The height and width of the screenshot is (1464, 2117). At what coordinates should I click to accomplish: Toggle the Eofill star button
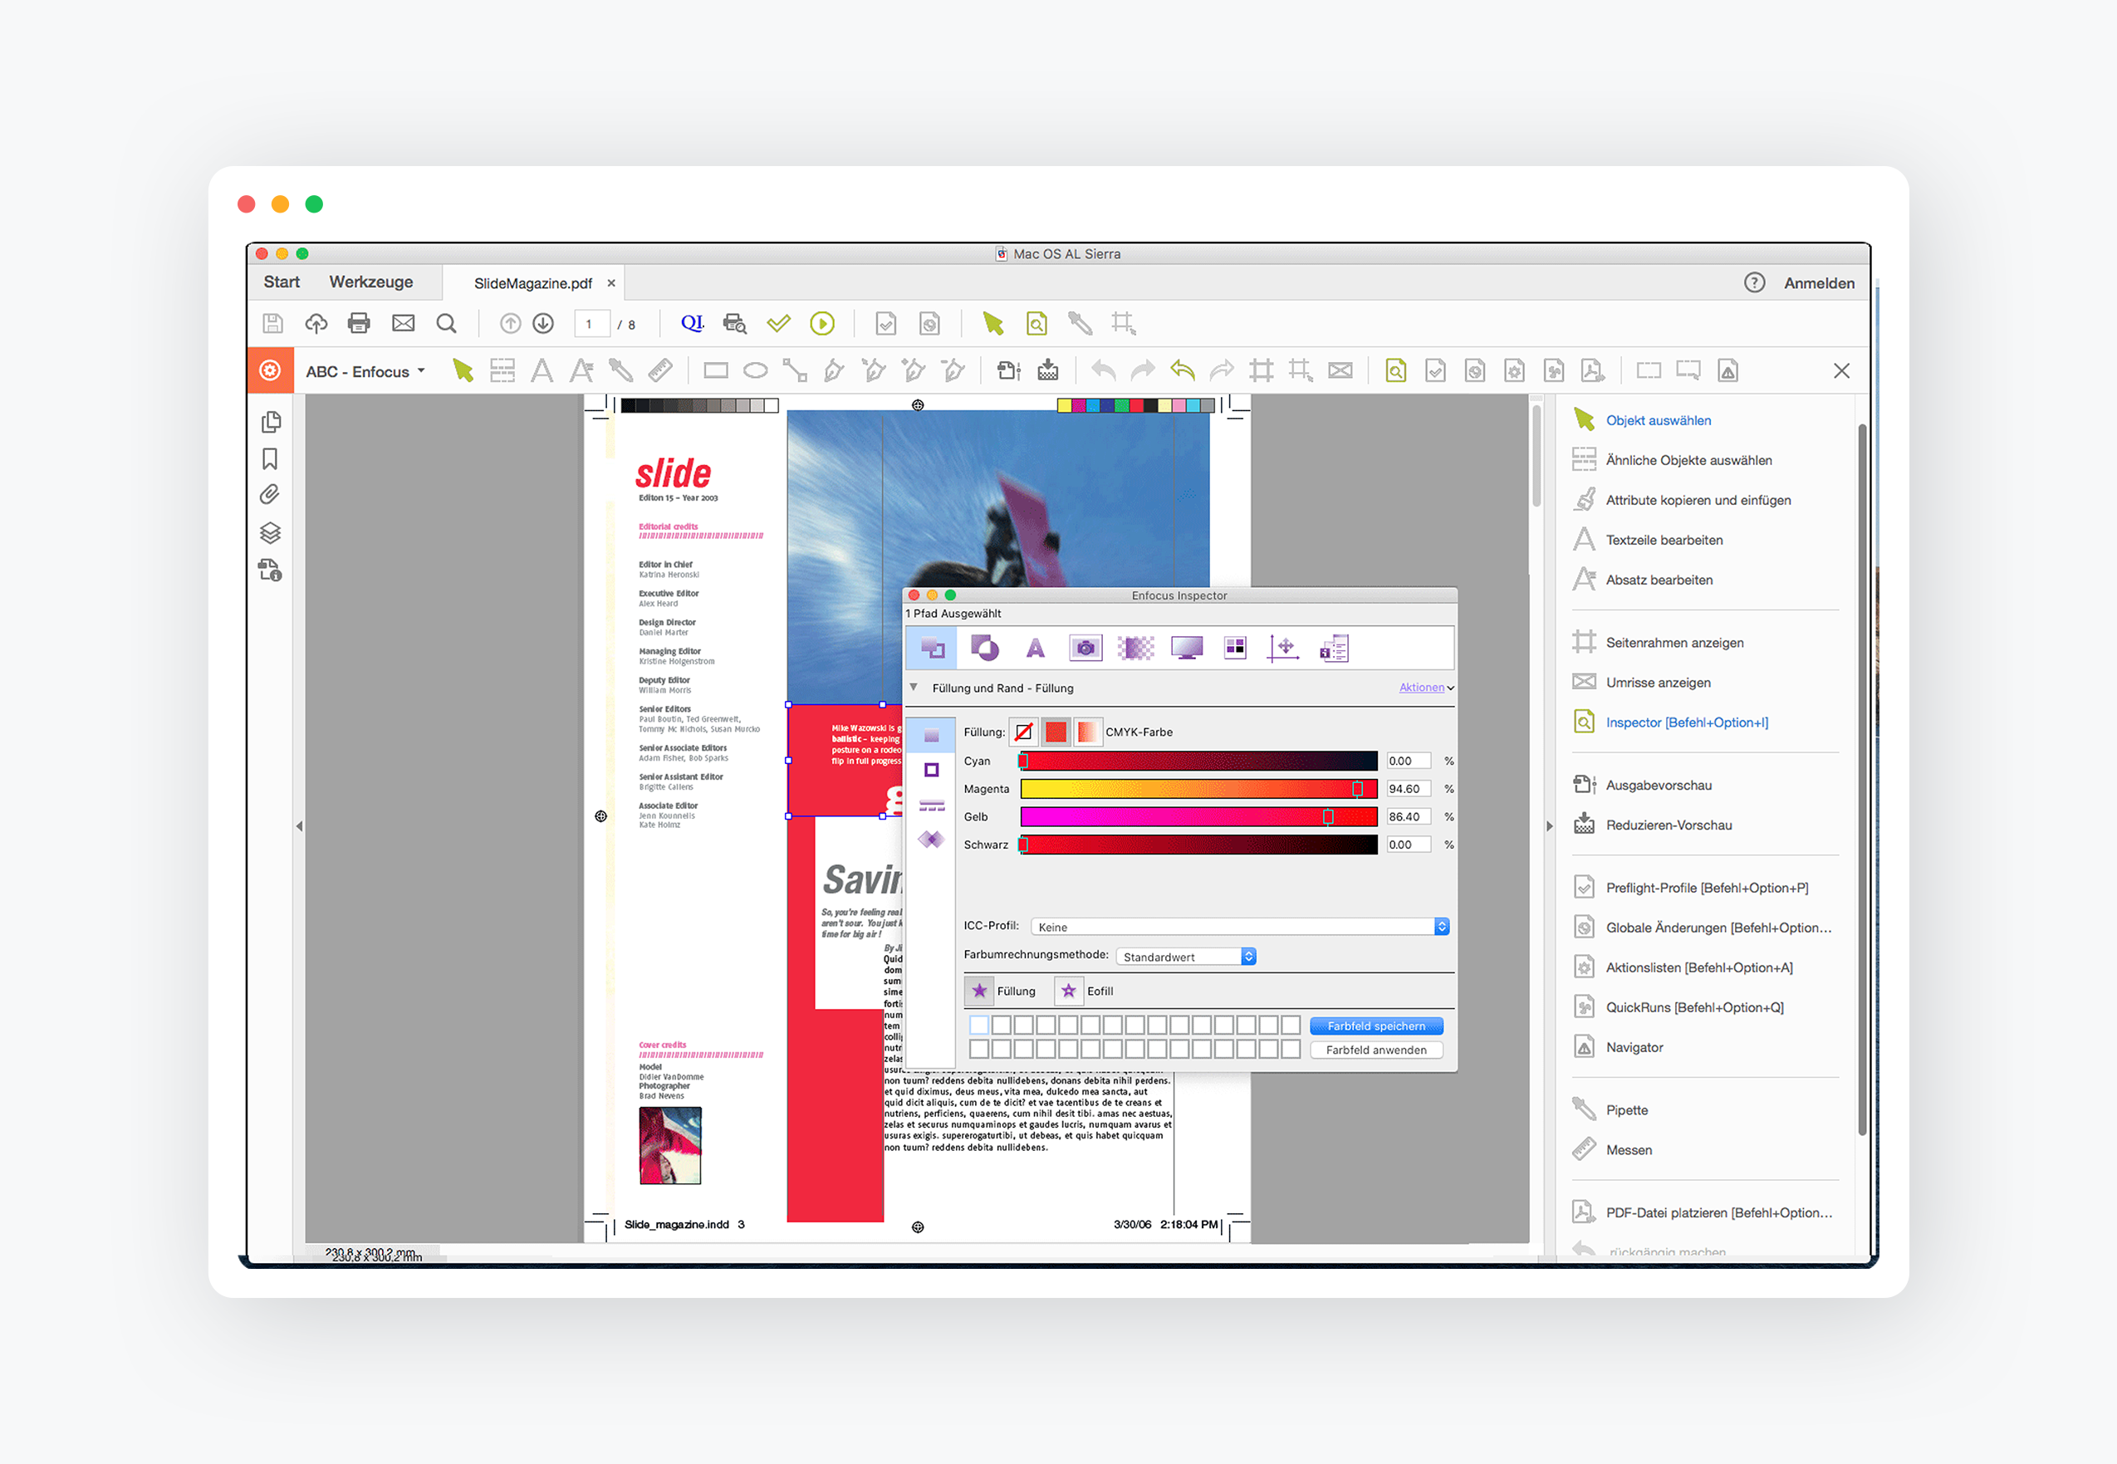1069,991
